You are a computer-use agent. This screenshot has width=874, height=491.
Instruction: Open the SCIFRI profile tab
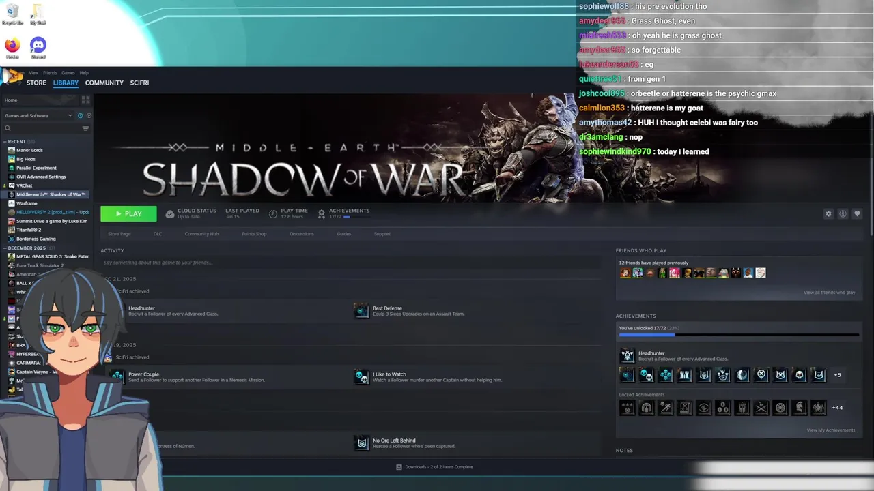[x=139, y=83]
